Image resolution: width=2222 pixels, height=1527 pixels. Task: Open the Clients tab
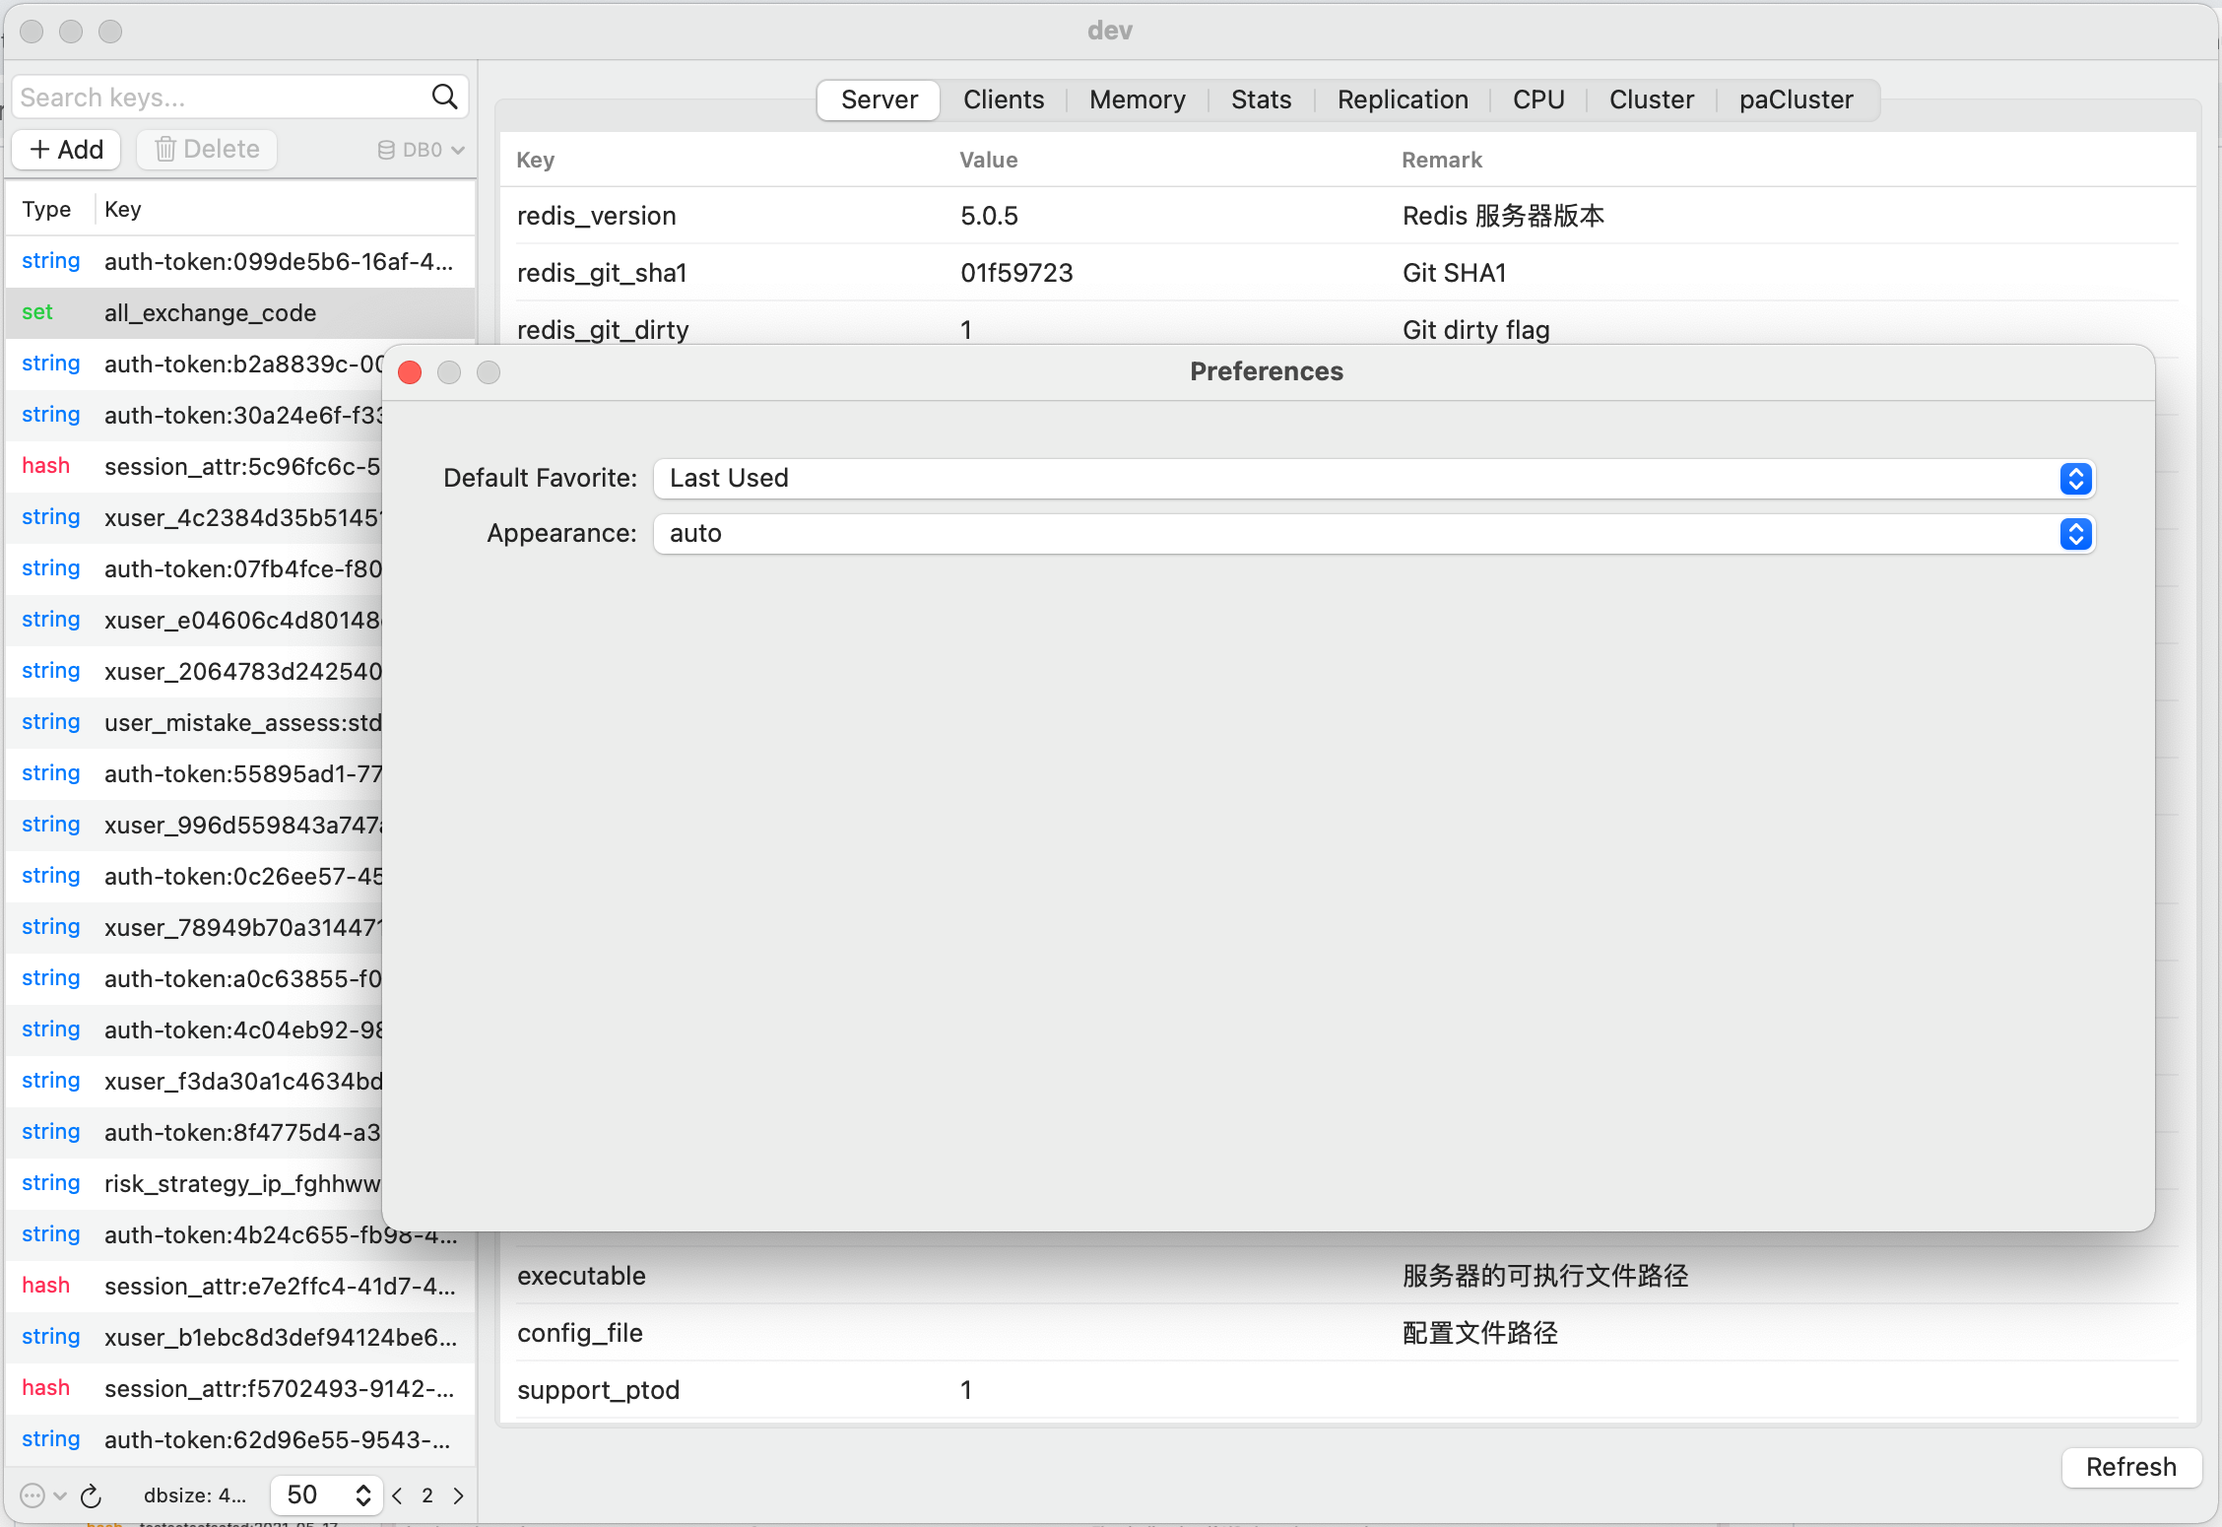1003,100
